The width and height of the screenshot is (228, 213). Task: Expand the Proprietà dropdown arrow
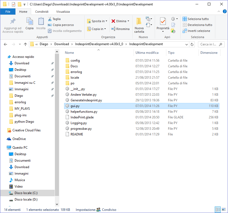coord(163,32)
